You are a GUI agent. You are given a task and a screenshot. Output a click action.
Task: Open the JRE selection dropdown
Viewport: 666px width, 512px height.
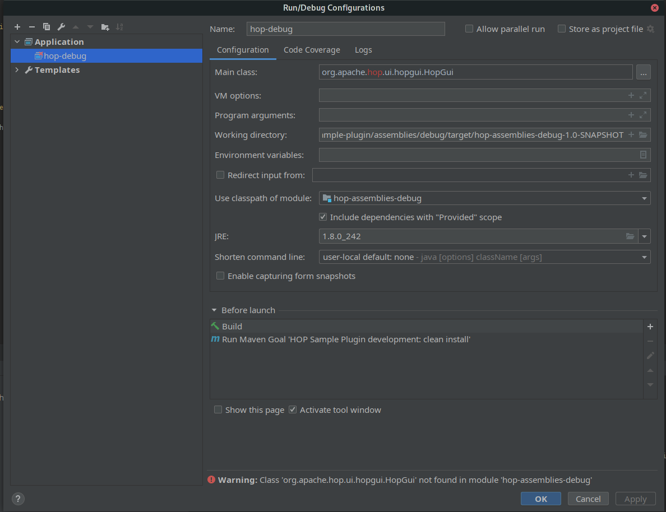[x=644, y=236]
